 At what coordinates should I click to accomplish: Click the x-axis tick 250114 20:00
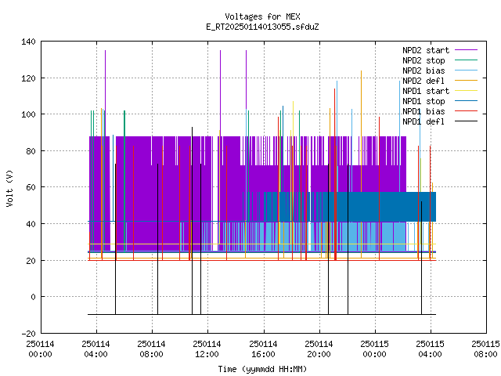[x=319, y=349]
